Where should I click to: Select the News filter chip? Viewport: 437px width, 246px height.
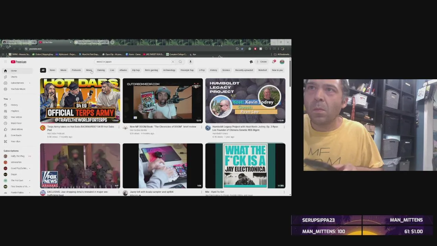(x=53, y=70)
